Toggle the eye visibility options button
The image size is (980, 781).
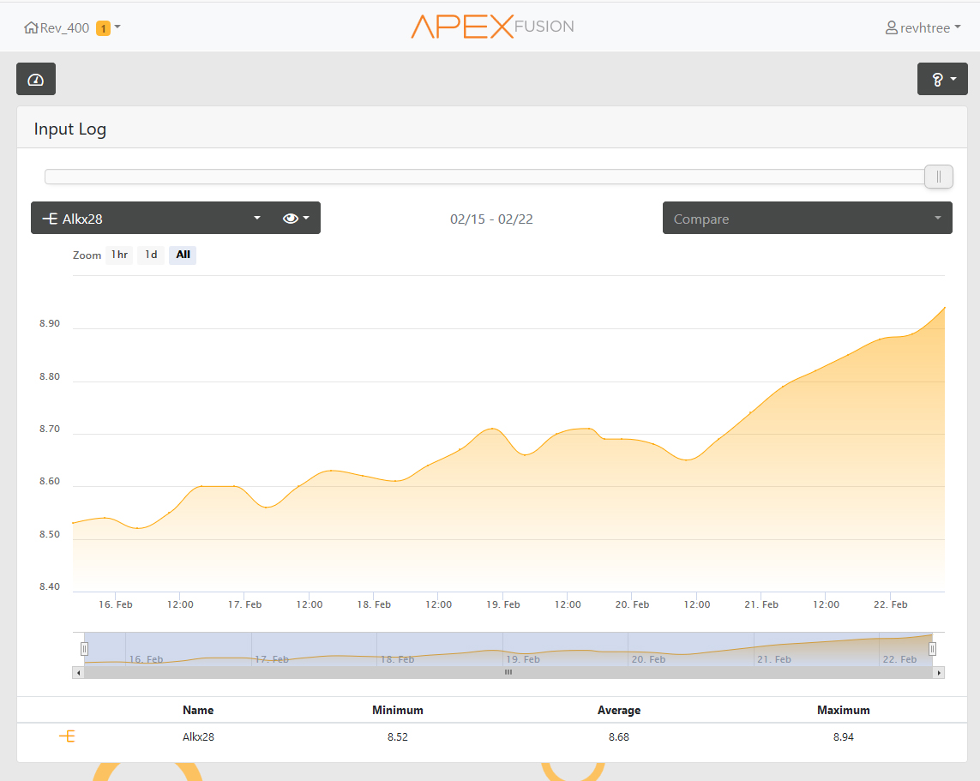pos(296,218)
